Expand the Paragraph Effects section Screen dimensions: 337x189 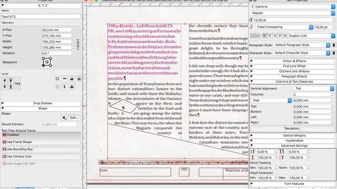click(x=292, y=77)
